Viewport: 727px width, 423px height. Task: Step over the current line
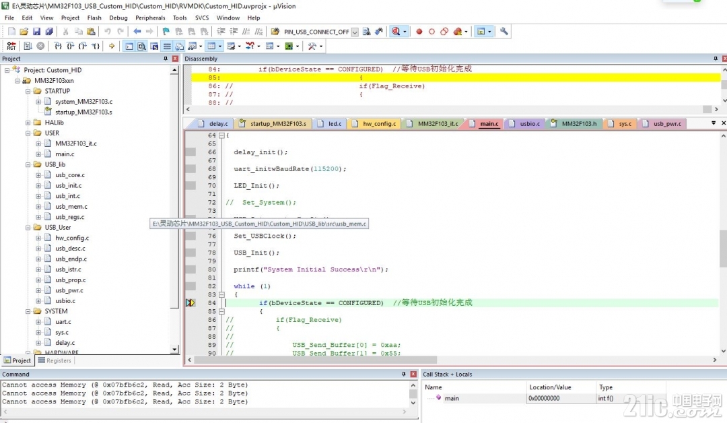coord(71,46)
